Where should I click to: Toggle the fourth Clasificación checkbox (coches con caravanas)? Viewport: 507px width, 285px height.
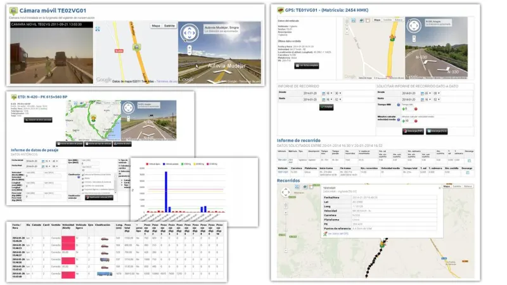coord(83,186)
